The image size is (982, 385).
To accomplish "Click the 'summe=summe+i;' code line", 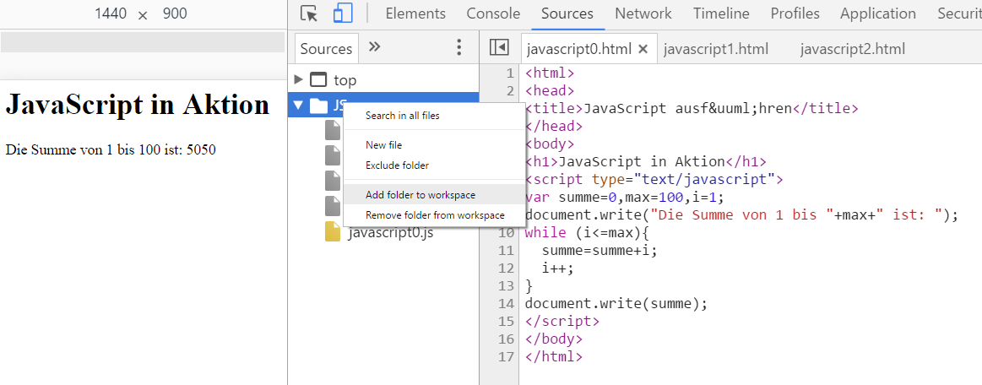I will point(600,251).
